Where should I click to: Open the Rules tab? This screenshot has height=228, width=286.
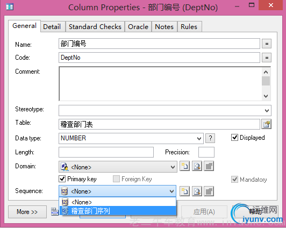[x=189, y=27]
